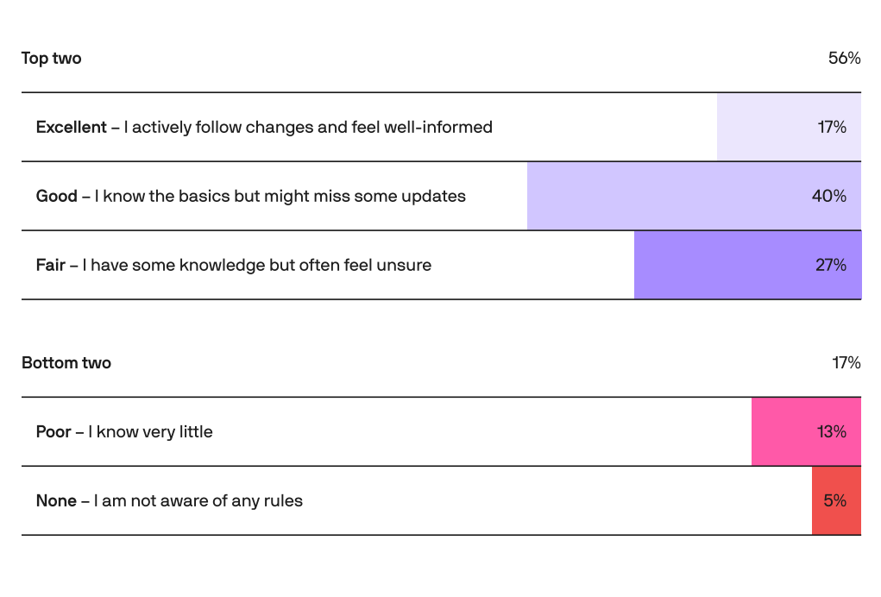The height and width of the screenshot is (597, 881).
Task: Click the bold 'Good' rating name
Action: (x=57, y=197)
